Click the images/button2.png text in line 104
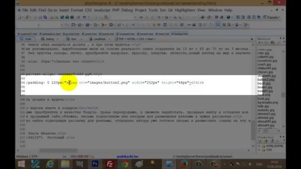The image size is (301, 169). coord(109,83)
